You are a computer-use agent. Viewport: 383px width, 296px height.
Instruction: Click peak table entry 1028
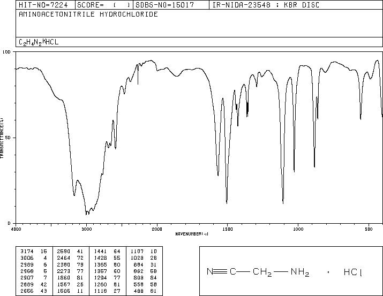point(137,258)
